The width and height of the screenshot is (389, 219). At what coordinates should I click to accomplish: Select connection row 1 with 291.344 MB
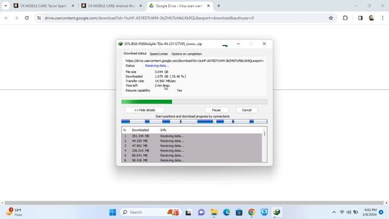tap(191, 136)
